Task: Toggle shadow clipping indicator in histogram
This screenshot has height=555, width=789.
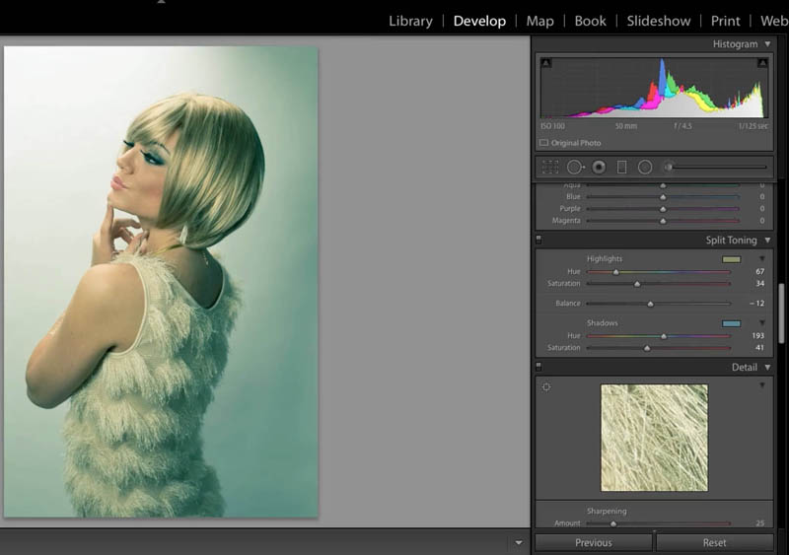Action: [545, 63]
